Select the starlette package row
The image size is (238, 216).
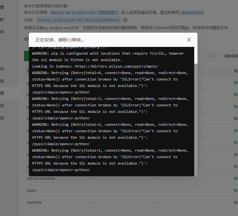(x=131, y=202)
